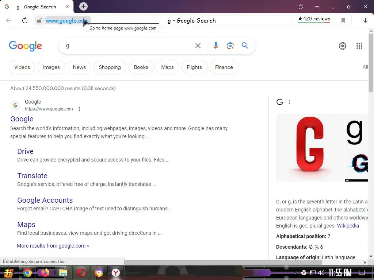Click Yandex icon in system tray

tap(304, 273)
